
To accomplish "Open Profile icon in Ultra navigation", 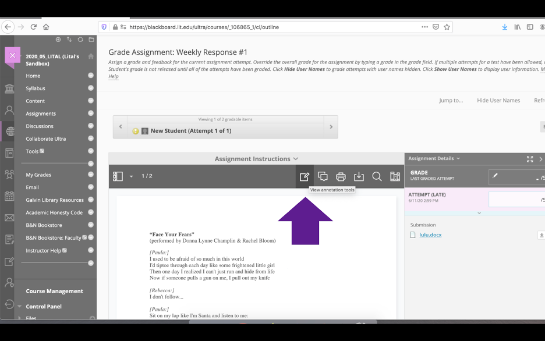I will pyautogui.click(x=9, y=111).
